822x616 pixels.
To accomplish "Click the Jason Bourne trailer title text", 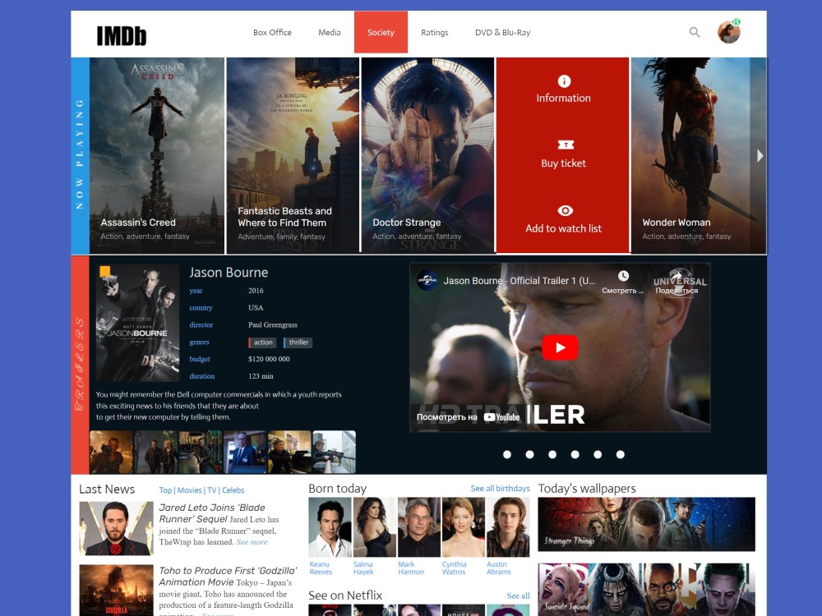I will pos(519,281).
